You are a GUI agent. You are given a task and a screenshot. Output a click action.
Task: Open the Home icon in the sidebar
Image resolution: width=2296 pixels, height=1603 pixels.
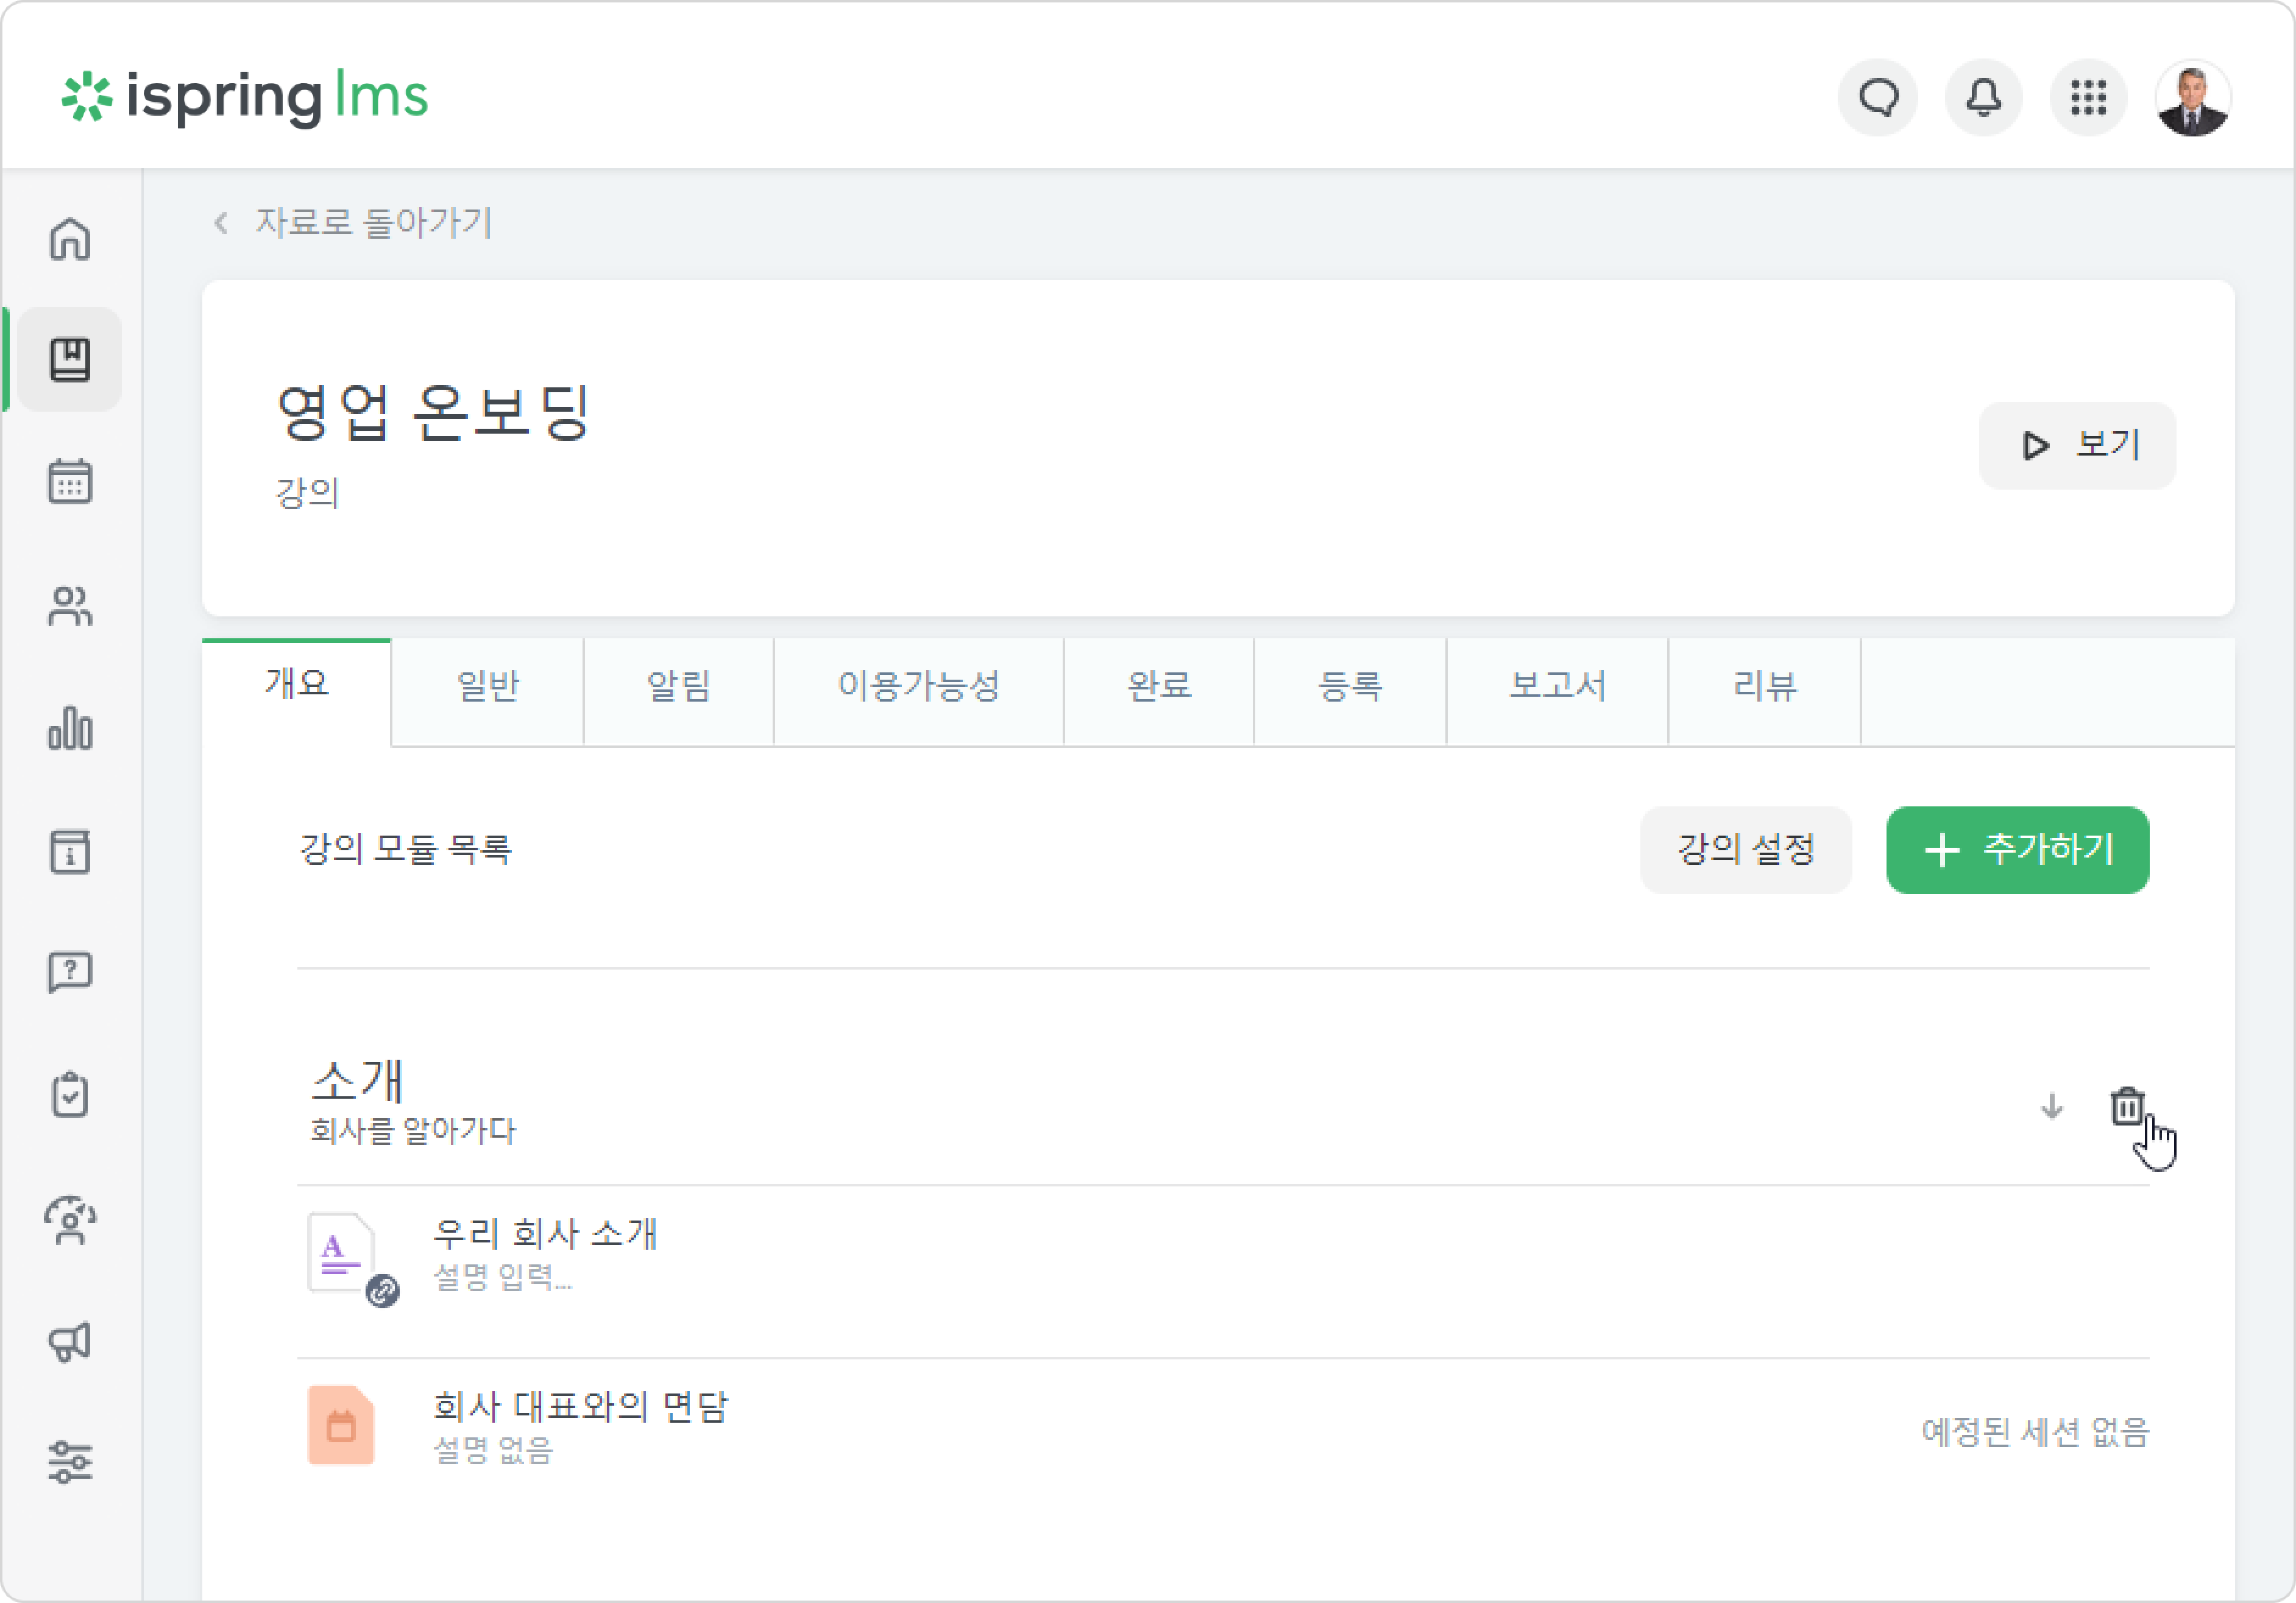click(x=70, y=239)
